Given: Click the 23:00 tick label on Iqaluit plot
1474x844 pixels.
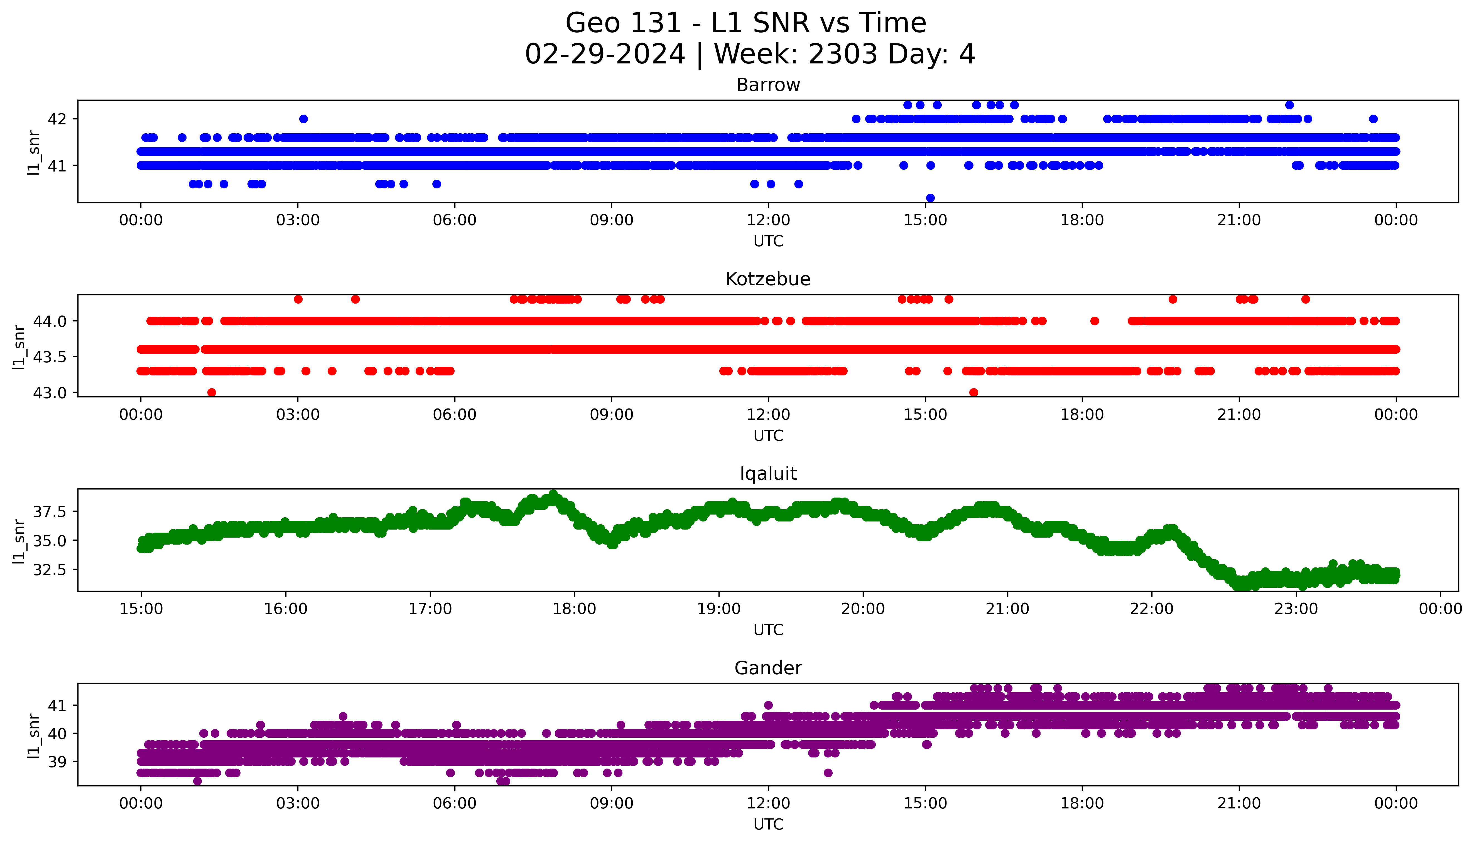Looking at the screenshot, I should (1296, 609).
